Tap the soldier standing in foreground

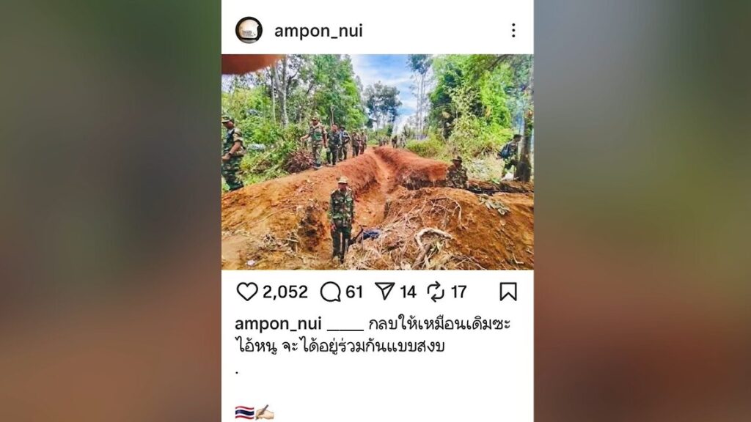point(341,219)
